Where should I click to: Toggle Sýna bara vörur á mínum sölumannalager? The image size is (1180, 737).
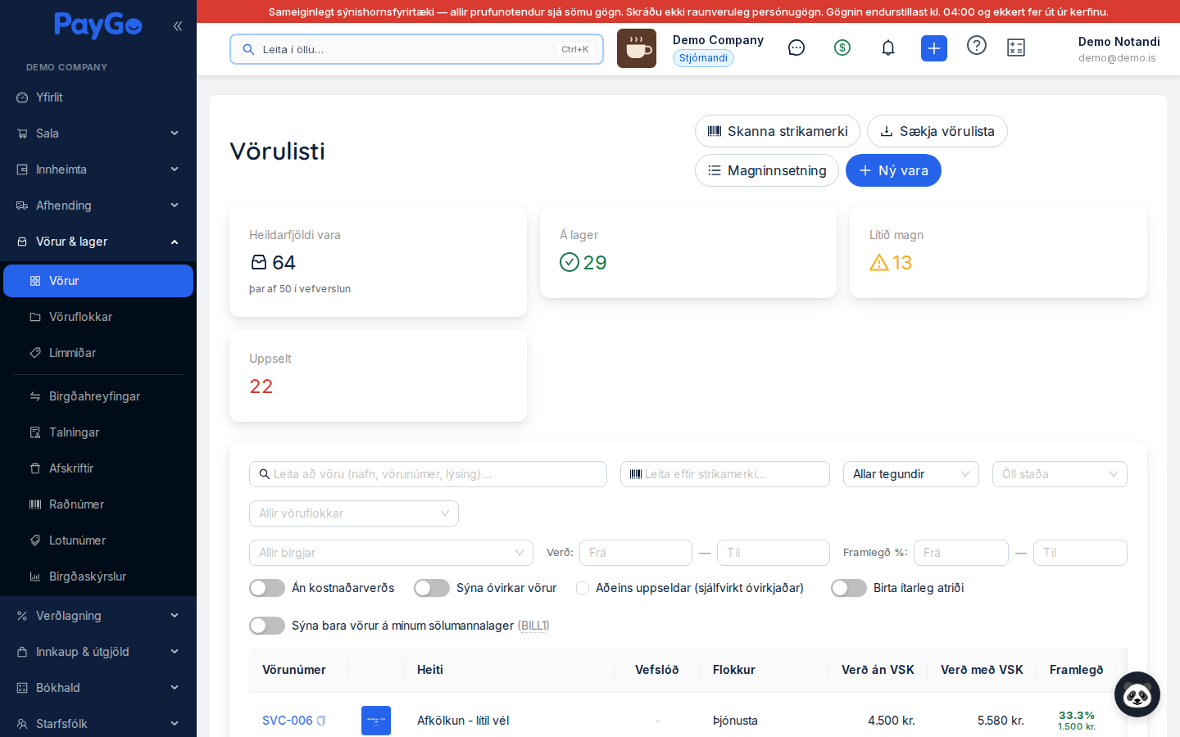point(267,626)
